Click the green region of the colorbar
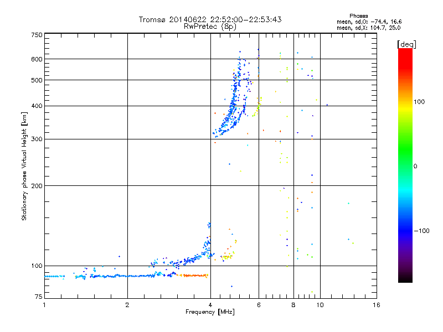 405,148
